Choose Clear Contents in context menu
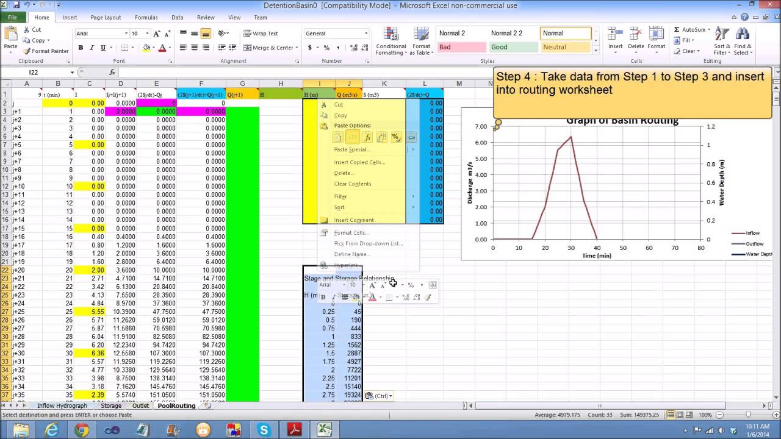Viewport: 781px width, 439px height. point(353,184)
